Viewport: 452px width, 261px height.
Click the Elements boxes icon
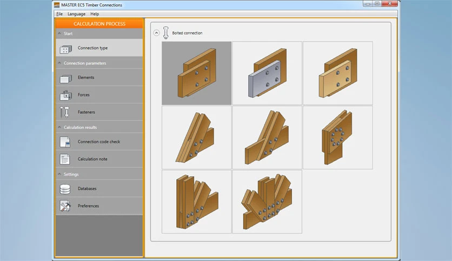tap(65, 79)
